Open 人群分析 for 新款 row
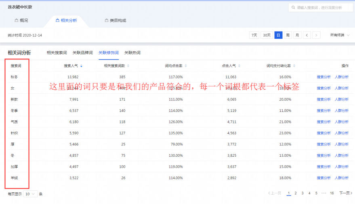 [342, 99]
